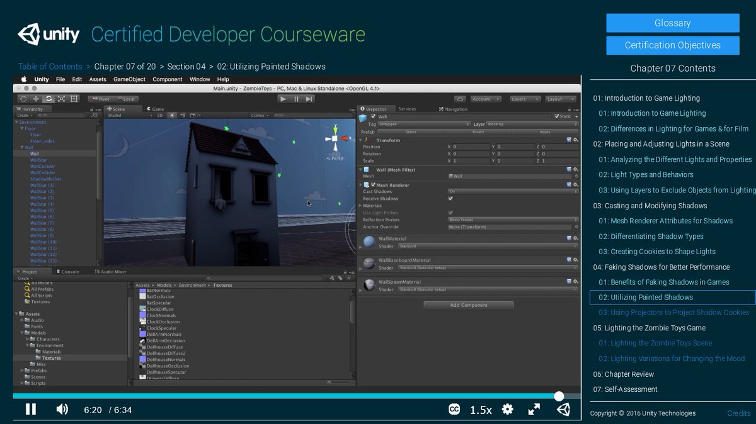Click the Add Component button

tap(469, 305)
